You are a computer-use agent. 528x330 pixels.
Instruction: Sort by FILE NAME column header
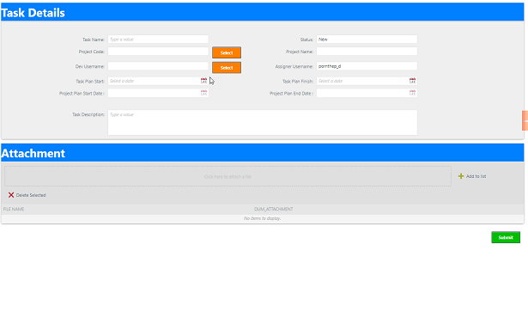pos(14,209)
